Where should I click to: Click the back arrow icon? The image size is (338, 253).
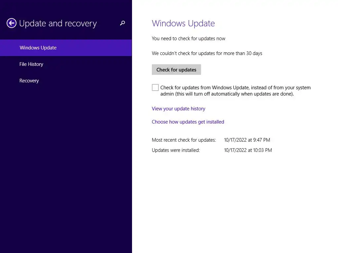(x=12, y=23)
